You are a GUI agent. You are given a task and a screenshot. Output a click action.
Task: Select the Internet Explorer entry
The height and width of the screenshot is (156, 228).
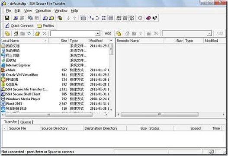[18, 65]
